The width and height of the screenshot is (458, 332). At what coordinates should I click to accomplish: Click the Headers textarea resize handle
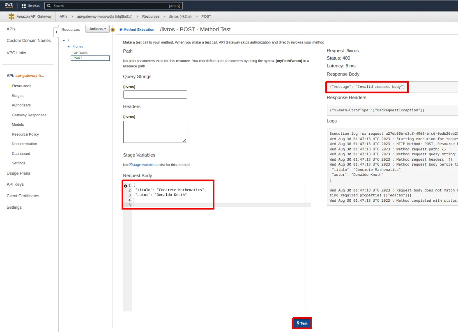(x=184, y=141)
